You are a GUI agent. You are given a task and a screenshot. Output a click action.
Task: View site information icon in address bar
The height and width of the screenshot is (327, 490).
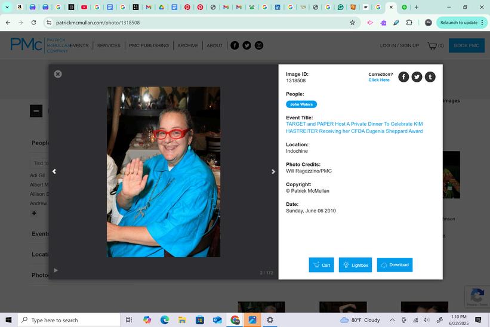(49, 23)
